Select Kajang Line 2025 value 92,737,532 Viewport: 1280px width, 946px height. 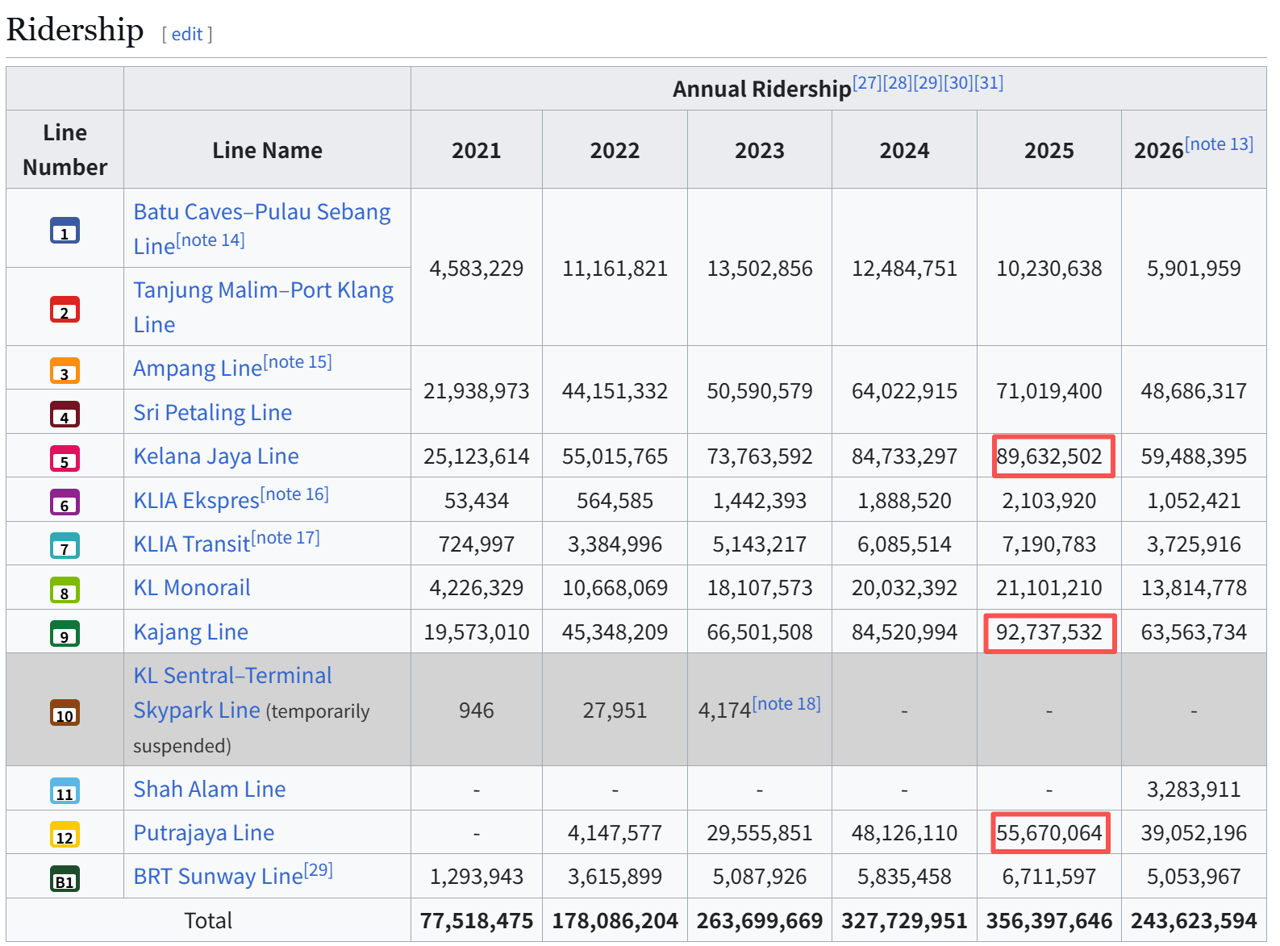click(x=1049, y=632)
